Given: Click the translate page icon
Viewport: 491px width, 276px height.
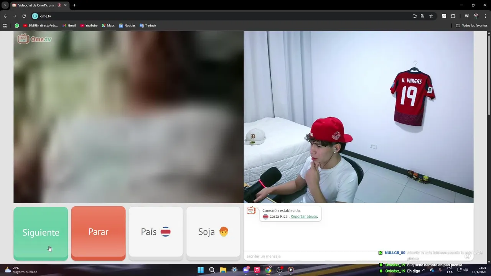Looking at the screenshot, I should pos(423,16).
